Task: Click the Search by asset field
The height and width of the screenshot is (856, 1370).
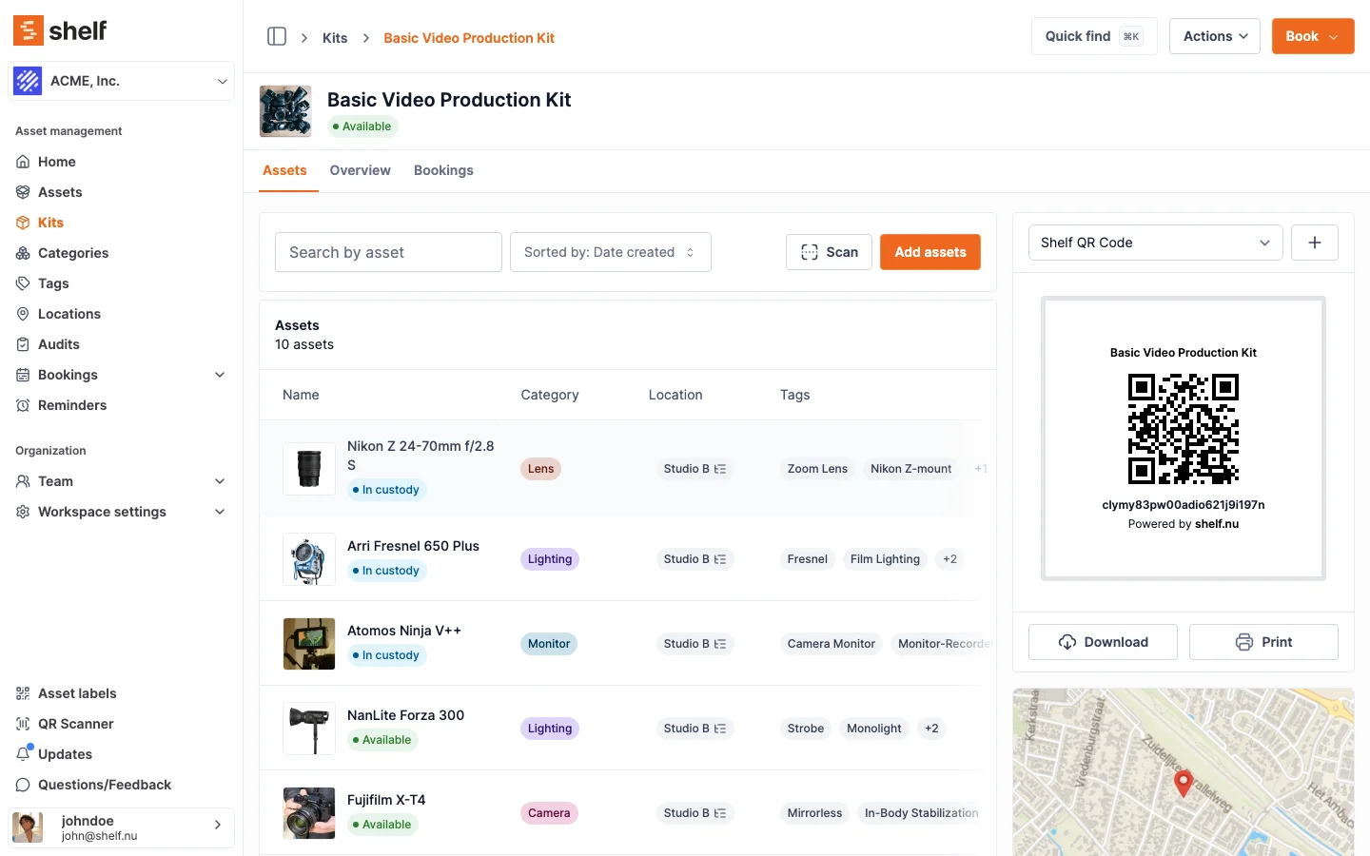Action: click(388, 252)
